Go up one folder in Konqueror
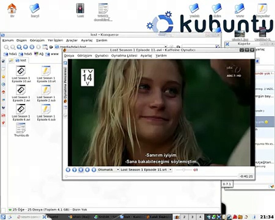Screen dimensions: 275x220 coord(19,47)
